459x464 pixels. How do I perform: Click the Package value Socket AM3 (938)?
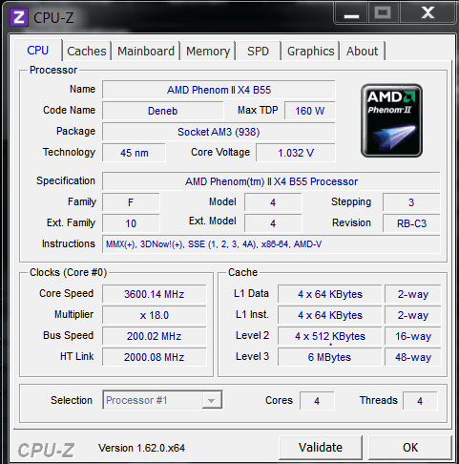219,132
